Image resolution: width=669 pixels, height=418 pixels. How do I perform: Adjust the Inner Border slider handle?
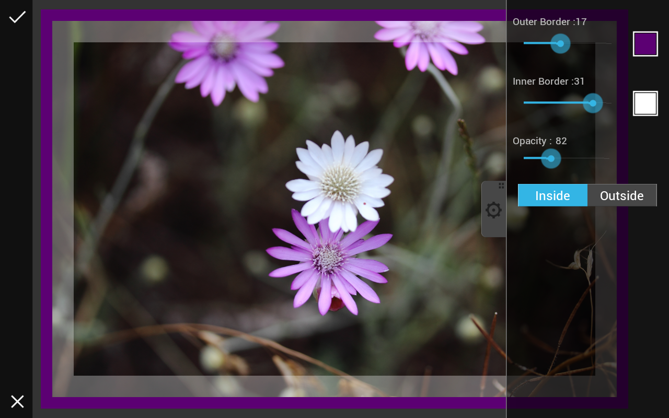click(x=593, y=103)
